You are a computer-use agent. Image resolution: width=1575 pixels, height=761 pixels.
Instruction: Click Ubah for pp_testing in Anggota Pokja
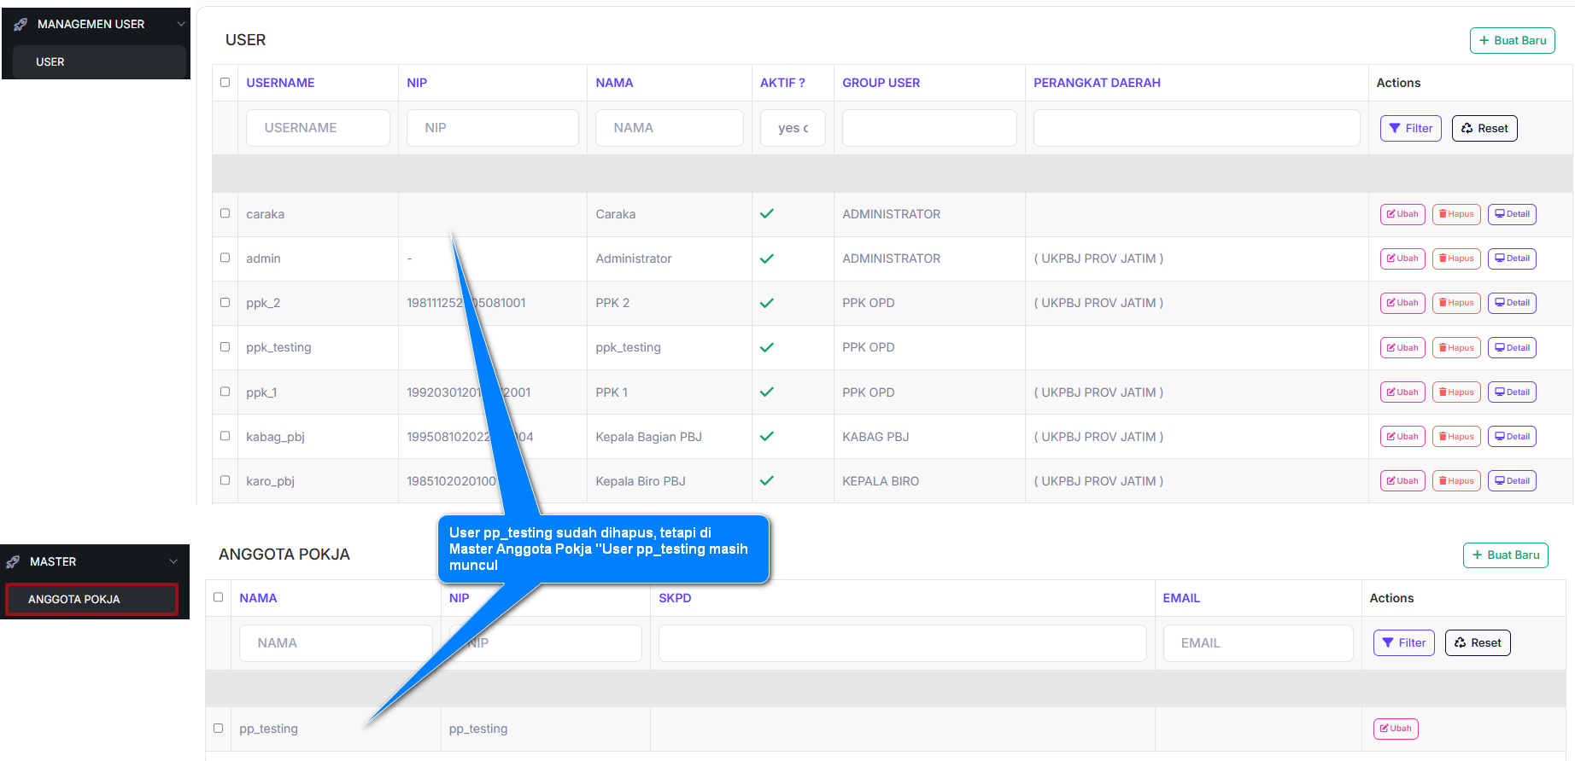pos(1395,729)
